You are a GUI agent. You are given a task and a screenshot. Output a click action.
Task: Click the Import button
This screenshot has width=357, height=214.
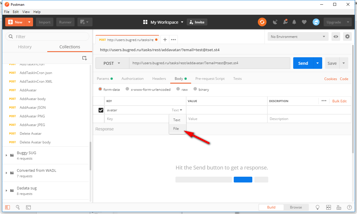pos(45,22)
